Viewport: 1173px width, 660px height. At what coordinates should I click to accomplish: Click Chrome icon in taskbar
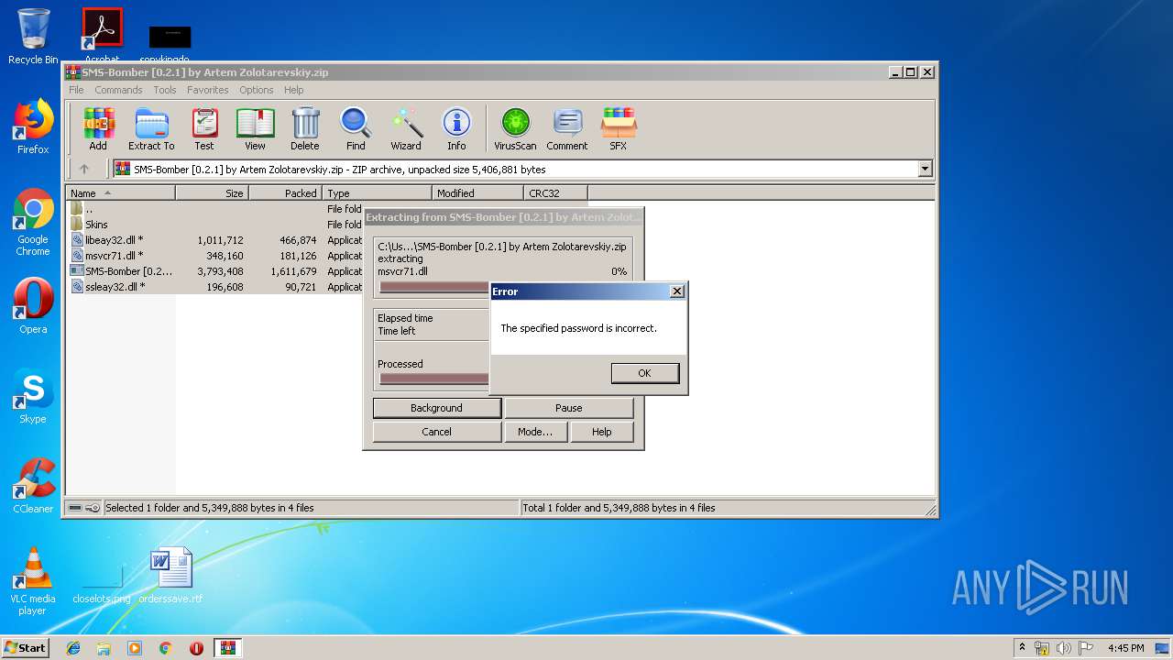pyautogui.click(x=165, y=648)
